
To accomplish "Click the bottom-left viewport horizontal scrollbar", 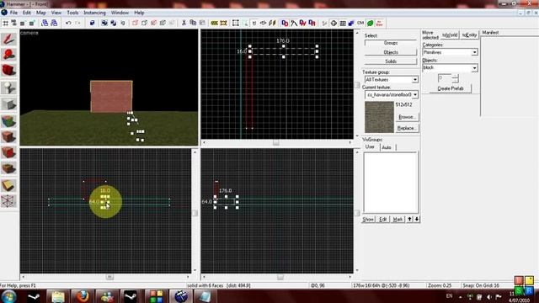I will click(105, 277).
